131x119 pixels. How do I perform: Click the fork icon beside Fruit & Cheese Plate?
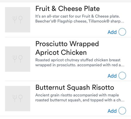(15, 20)
